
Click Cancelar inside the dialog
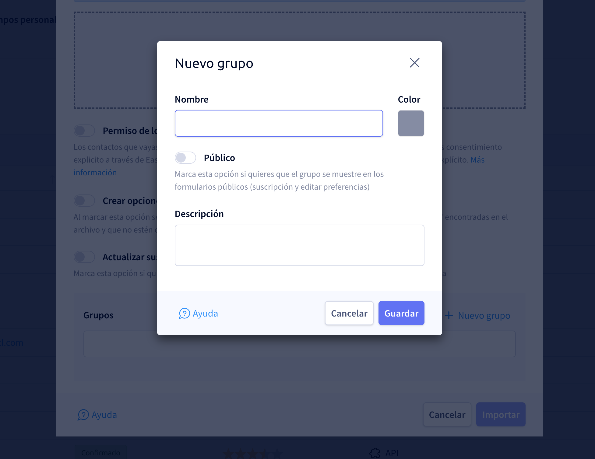349,313
